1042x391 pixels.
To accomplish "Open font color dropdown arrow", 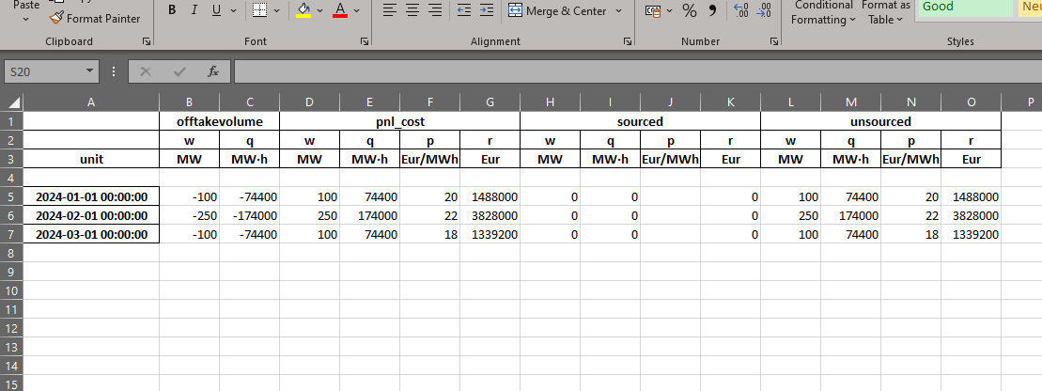I will [x=357, y=10].
